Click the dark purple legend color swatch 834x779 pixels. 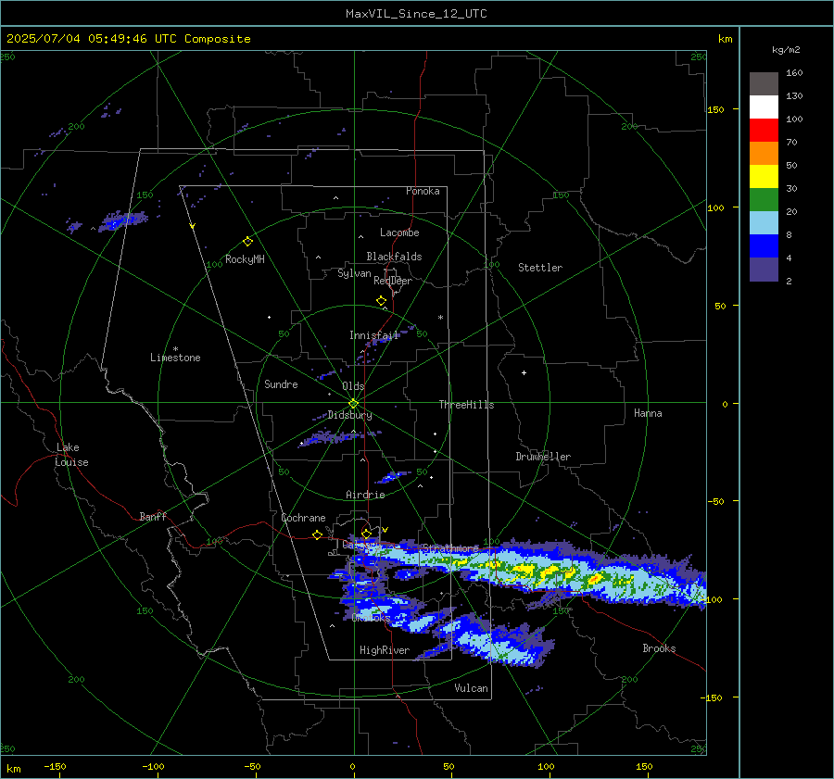coord(764,269)
